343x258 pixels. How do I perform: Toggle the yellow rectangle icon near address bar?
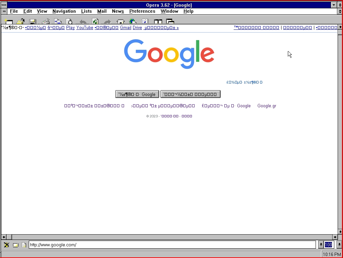(15, 245)
